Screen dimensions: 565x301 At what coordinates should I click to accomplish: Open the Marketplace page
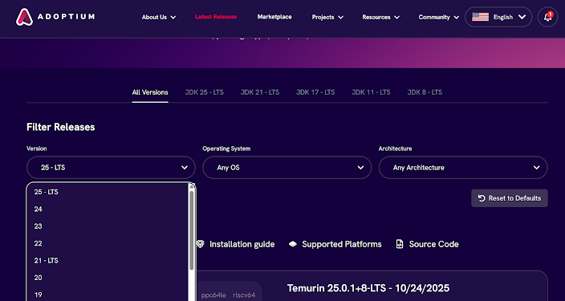click(274, 17)
